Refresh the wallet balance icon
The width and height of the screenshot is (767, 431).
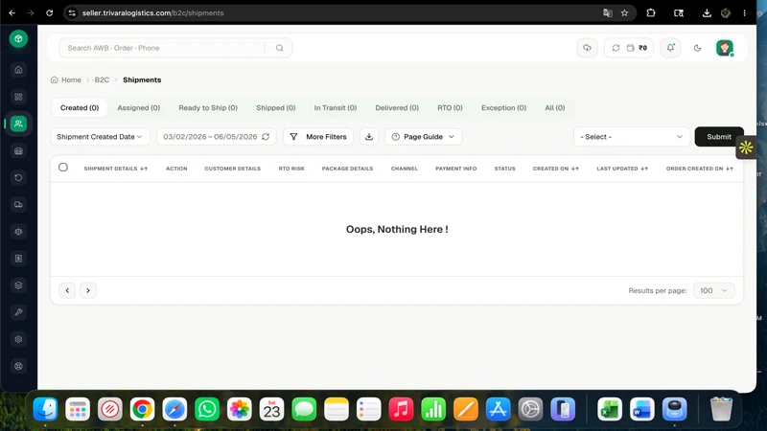616,48
